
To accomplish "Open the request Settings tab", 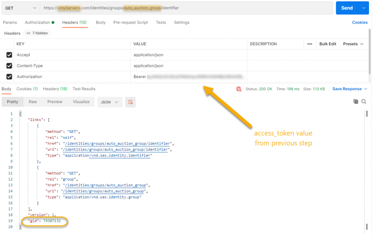I will [182, 22].
